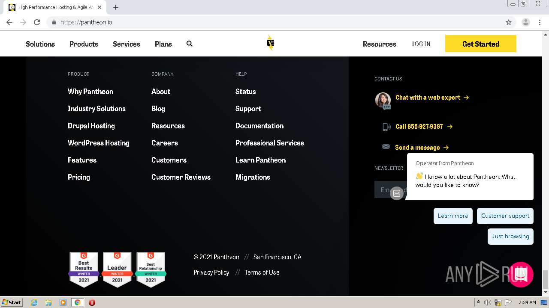The width and height of the screenshot is (549, 308).
Task: Click the Pricing footer link
Action: [x=79, y=177]
